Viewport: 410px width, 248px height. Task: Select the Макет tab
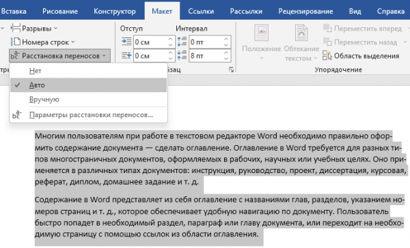click(162, 11)
